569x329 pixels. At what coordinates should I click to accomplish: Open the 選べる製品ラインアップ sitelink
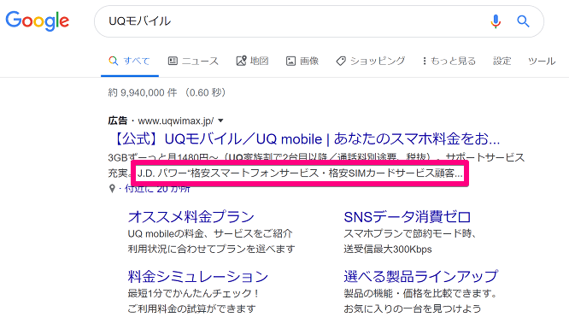click(421, 276)
